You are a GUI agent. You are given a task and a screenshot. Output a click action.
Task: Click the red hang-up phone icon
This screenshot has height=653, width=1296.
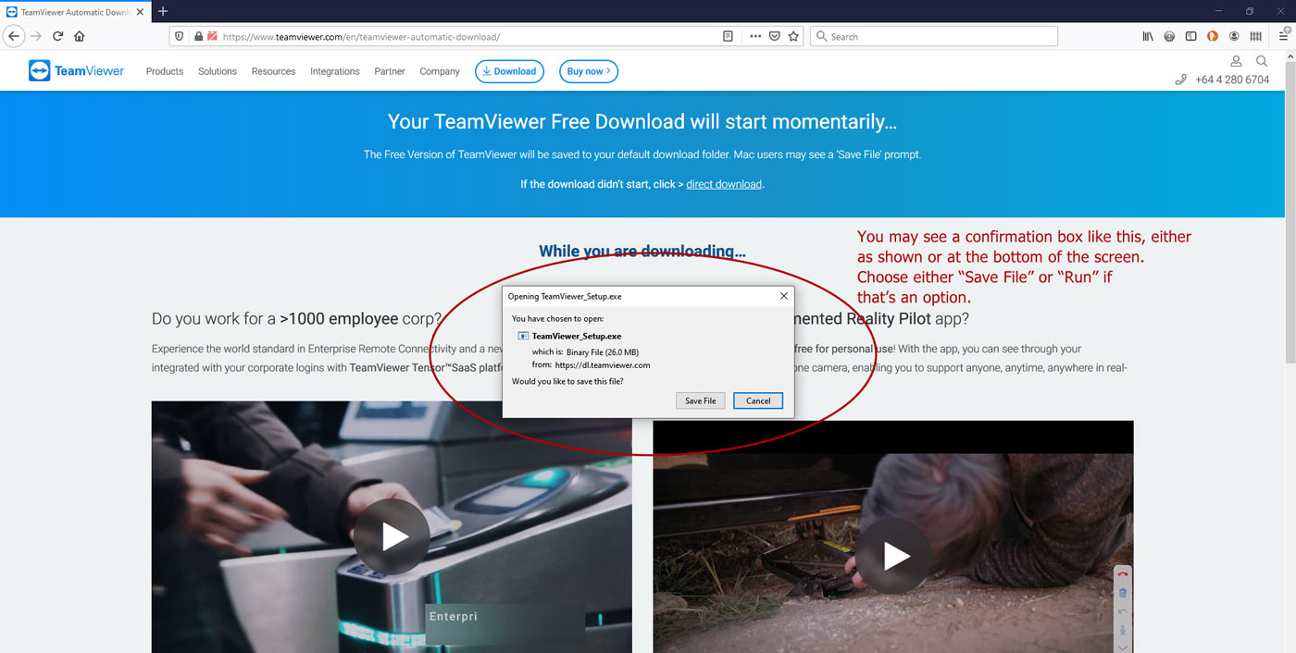(x=1123, y=574)
